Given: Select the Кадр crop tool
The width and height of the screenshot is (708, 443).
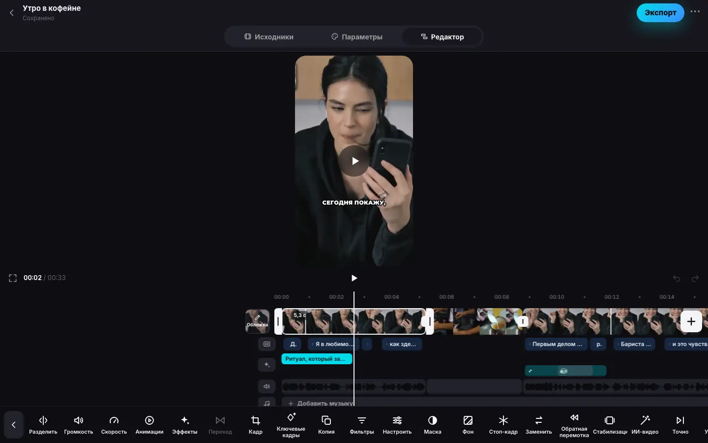Looking at the screenshot, I should [x=256, y=425].
